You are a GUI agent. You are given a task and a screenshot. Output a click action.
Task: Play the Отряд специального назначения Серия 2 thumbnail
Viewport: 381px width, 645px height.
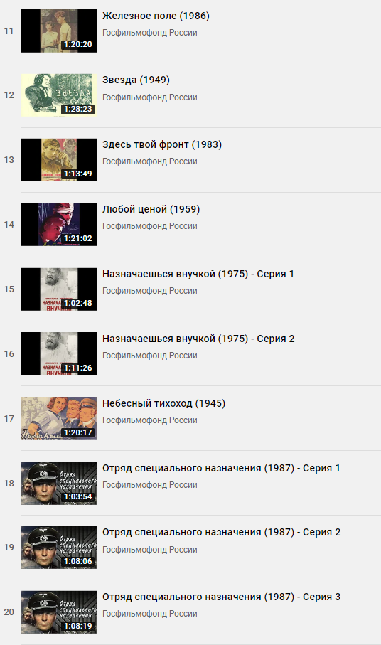coord(59,548)
